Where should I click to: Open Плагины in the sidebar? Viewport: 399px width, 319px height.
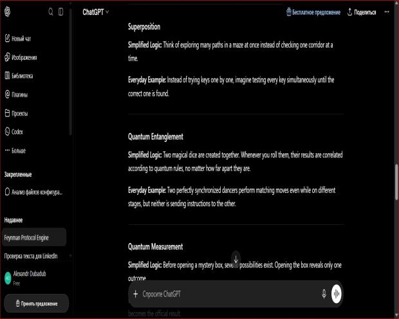pyautogui.click(x=16, y=95)
